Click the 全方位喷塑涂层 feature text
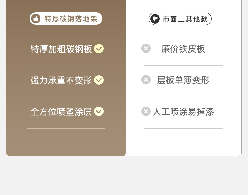 [61, 112]
